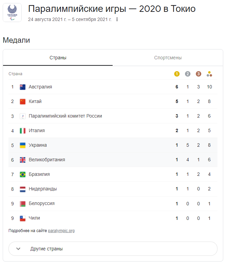Viewport: 230px width, 268px height.
Task: Open the paralympic.org link
Action: coord(61,231)
